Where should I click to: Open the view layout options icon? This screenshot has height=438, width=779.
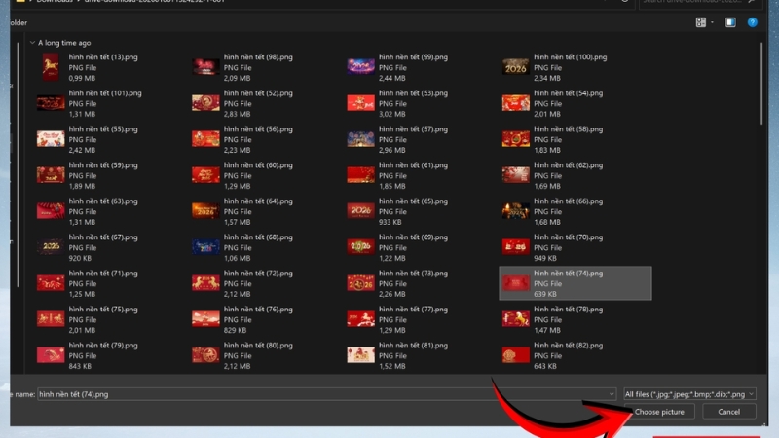coord(701,22)
